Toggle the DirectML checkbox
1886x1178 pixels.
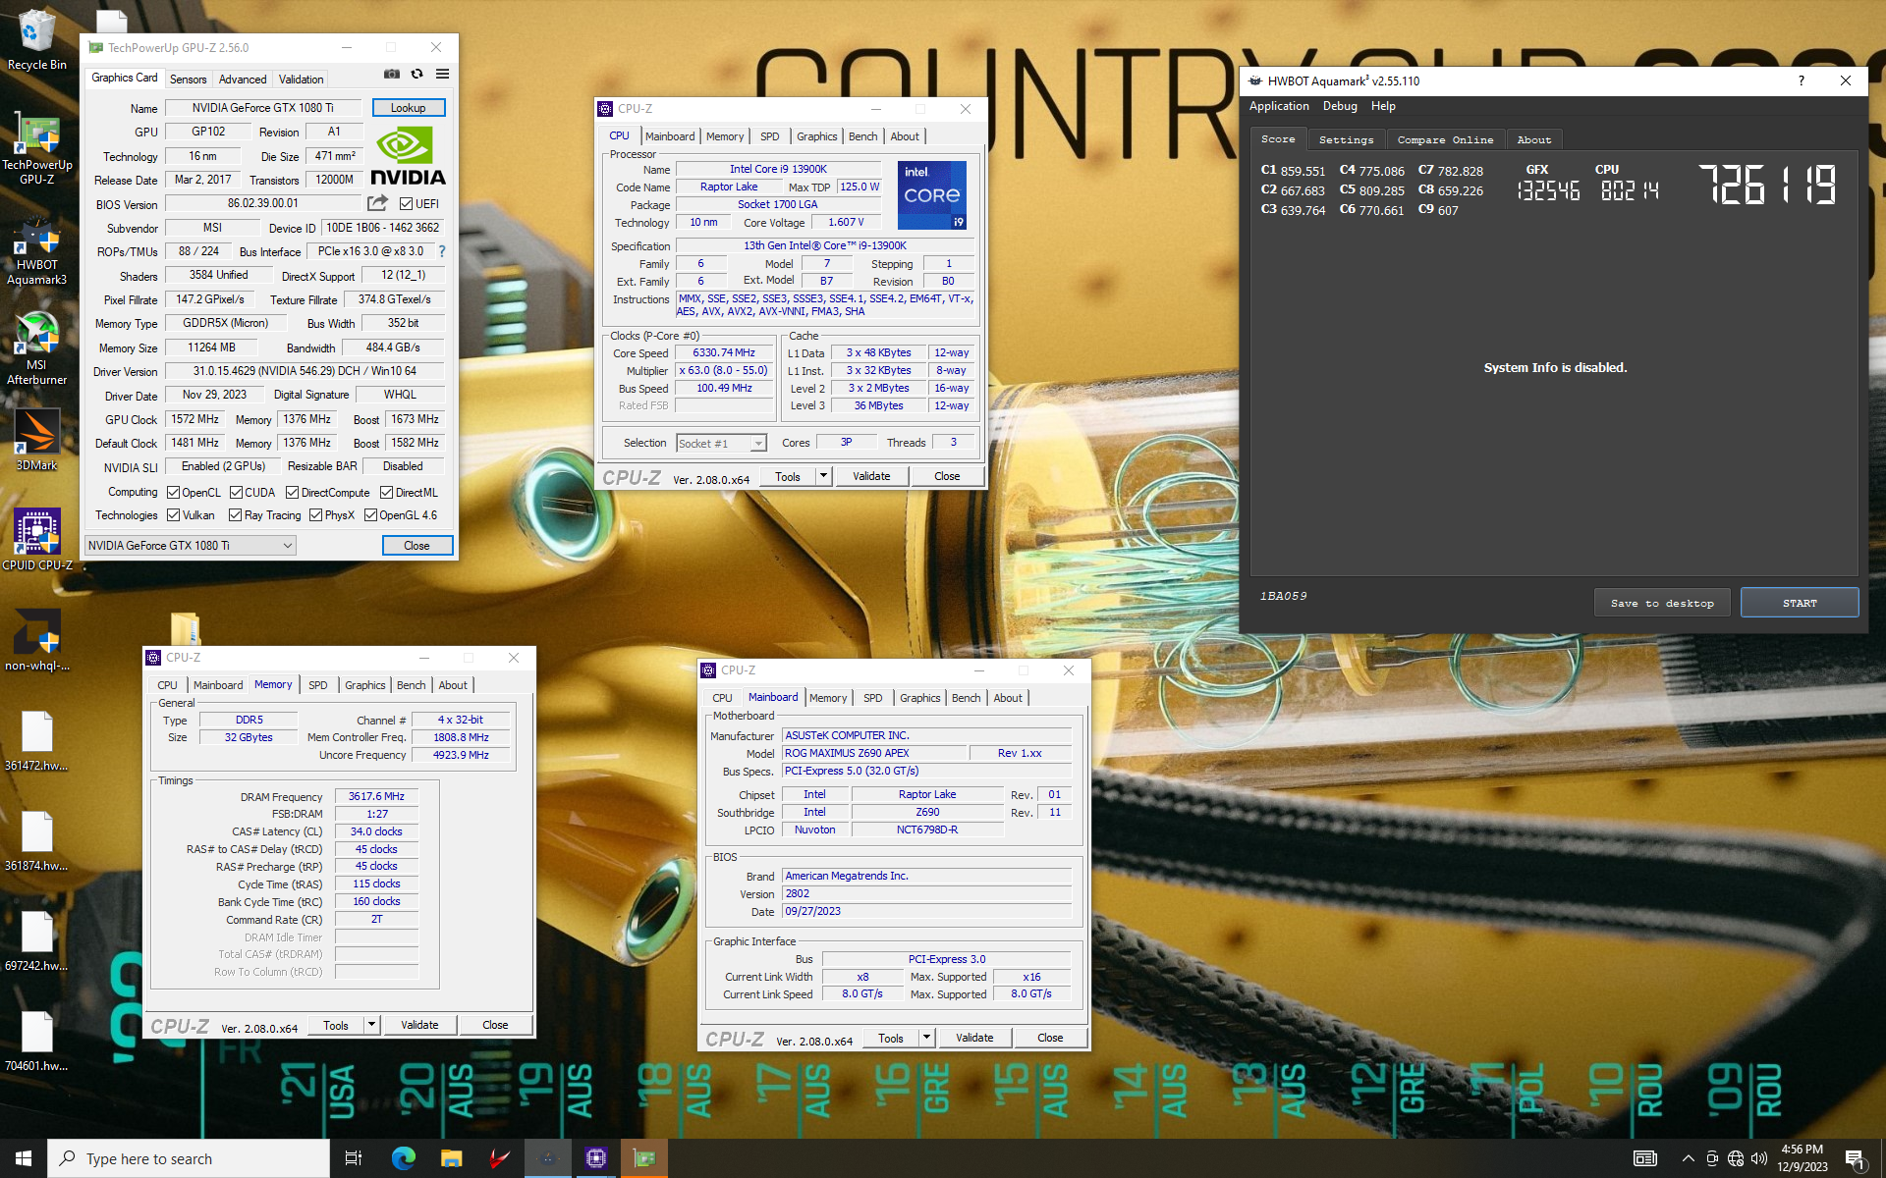(x=386, y=493)
